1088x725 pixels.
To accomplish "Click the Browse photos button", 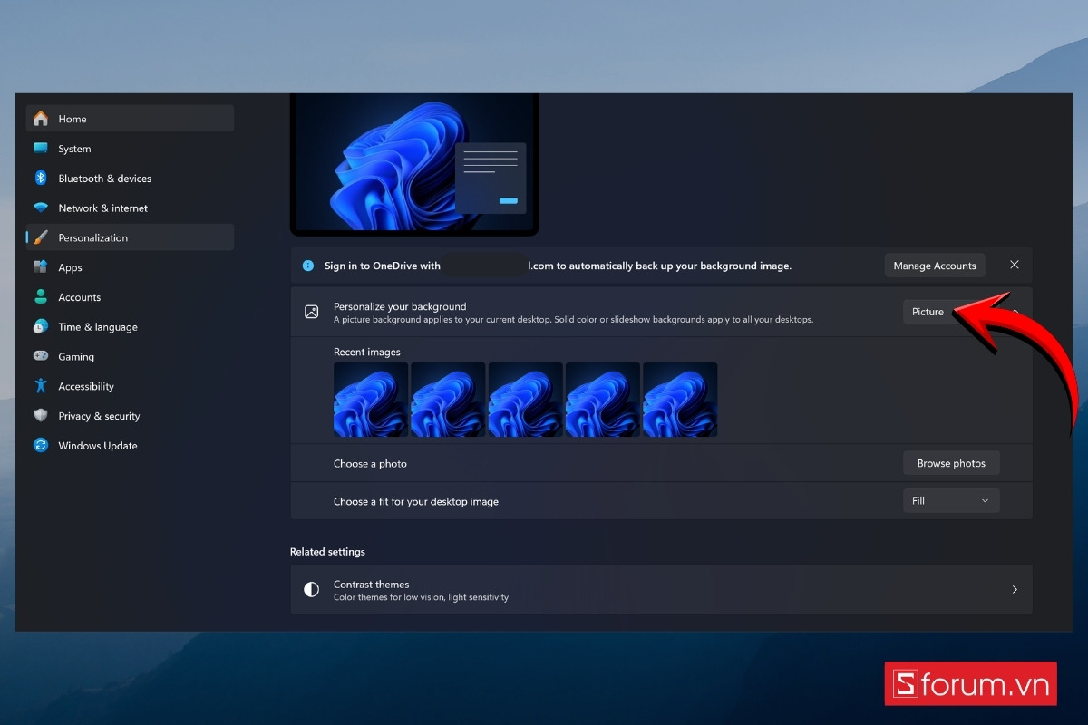I will tap(951, 462).
